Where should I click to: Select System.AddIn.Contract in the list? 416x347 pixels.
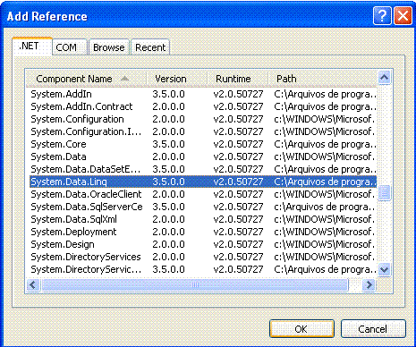[x=203, y=106]
